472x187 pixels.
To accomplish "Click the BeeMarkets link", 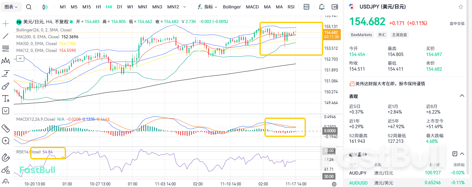I will point(361,35).
